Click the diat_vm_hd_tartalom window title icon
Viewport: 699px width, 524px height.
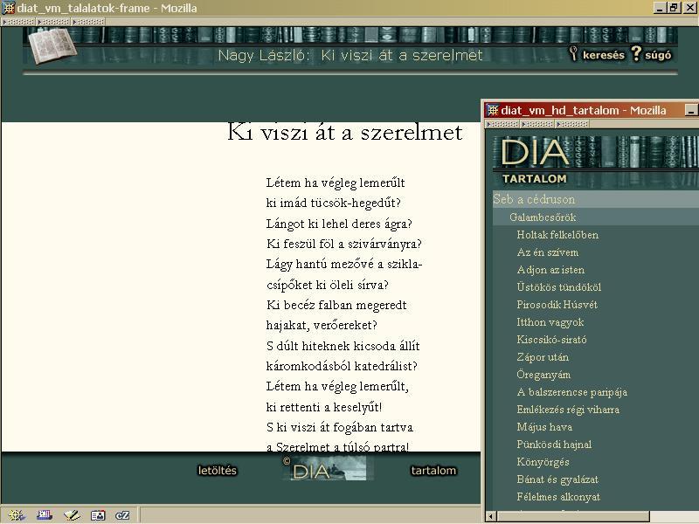click(x=493, y=110)
